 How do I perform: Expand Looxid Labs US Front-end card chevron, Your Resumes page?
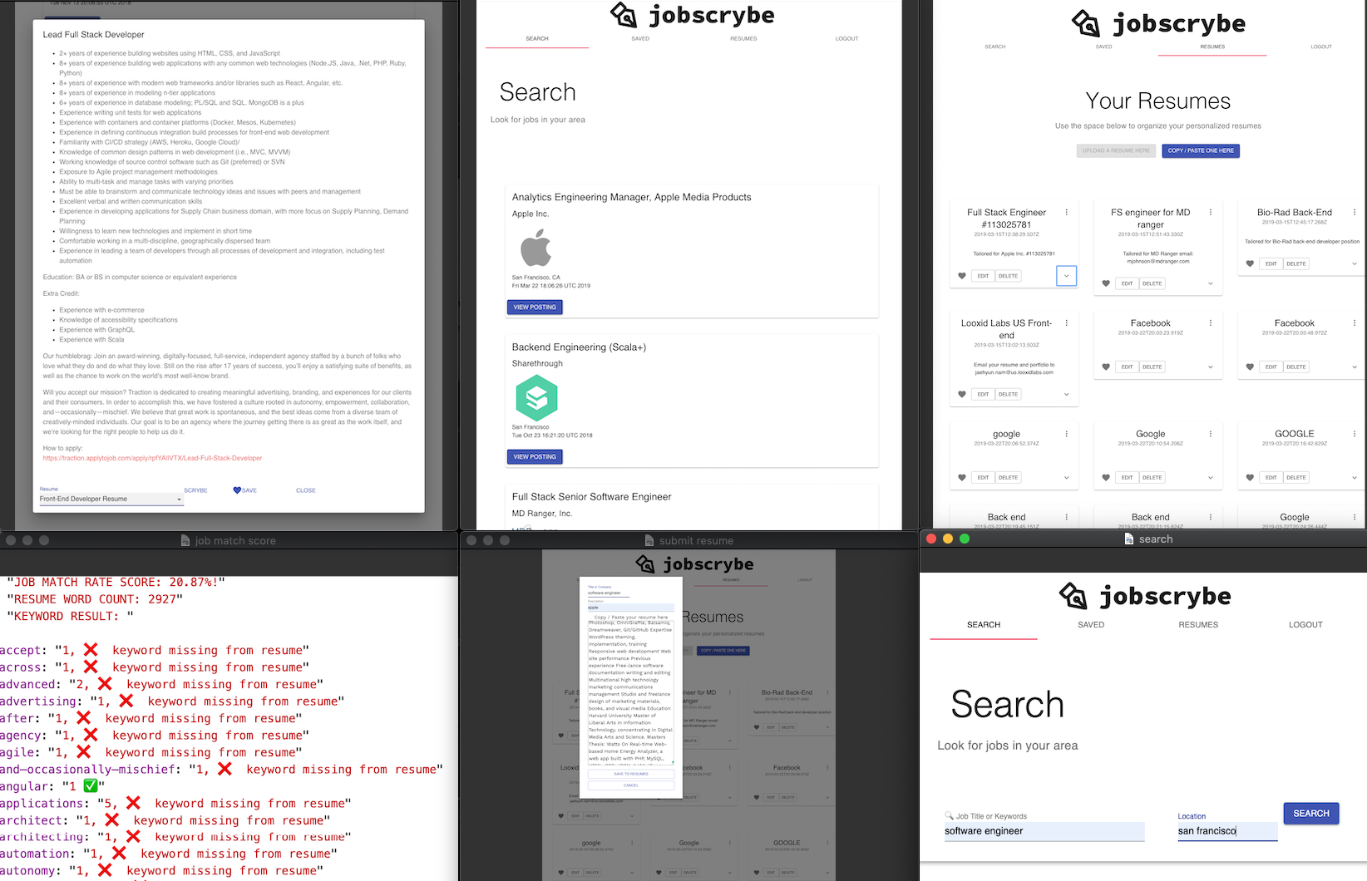pos(1067,394)
